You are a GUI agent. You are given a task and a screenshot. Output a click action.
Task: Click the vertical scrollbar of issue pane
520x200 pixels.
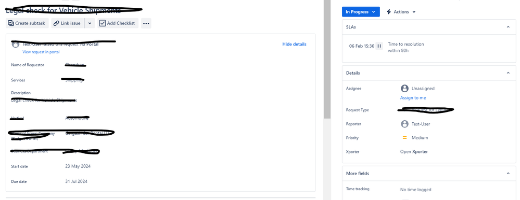(x=327, y=60)
